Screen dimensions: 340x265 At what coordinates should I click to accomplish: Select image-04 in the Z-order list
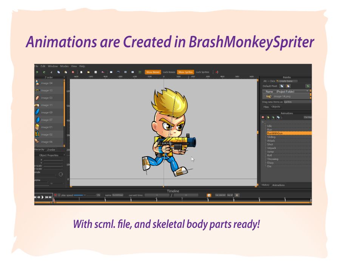click(x=49, y=83)
